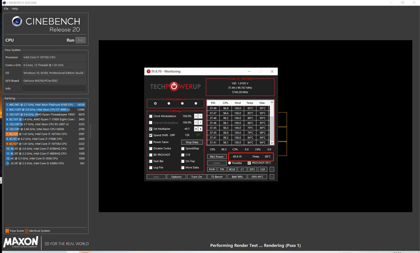Click the C0% column header

point(225,103)
